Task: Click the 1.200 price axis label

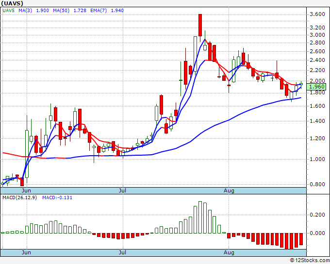Action: pos(317,138)
